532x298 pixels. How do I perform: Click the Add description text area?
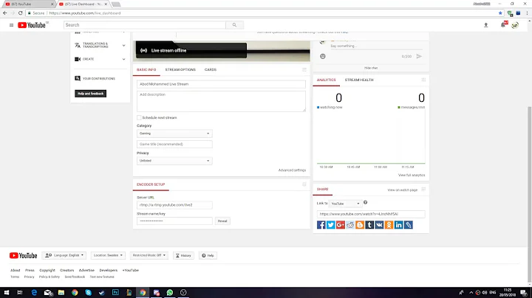(221, 101)
